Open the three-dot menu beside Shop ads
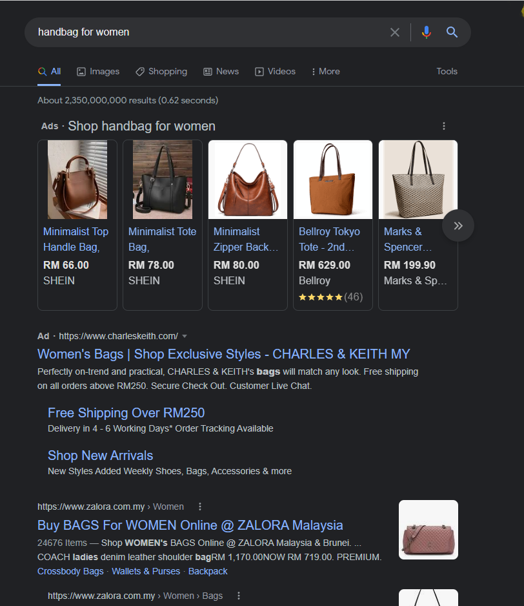Image resolution: width=524 pixels, height=606 pixels. pos(443,126)
